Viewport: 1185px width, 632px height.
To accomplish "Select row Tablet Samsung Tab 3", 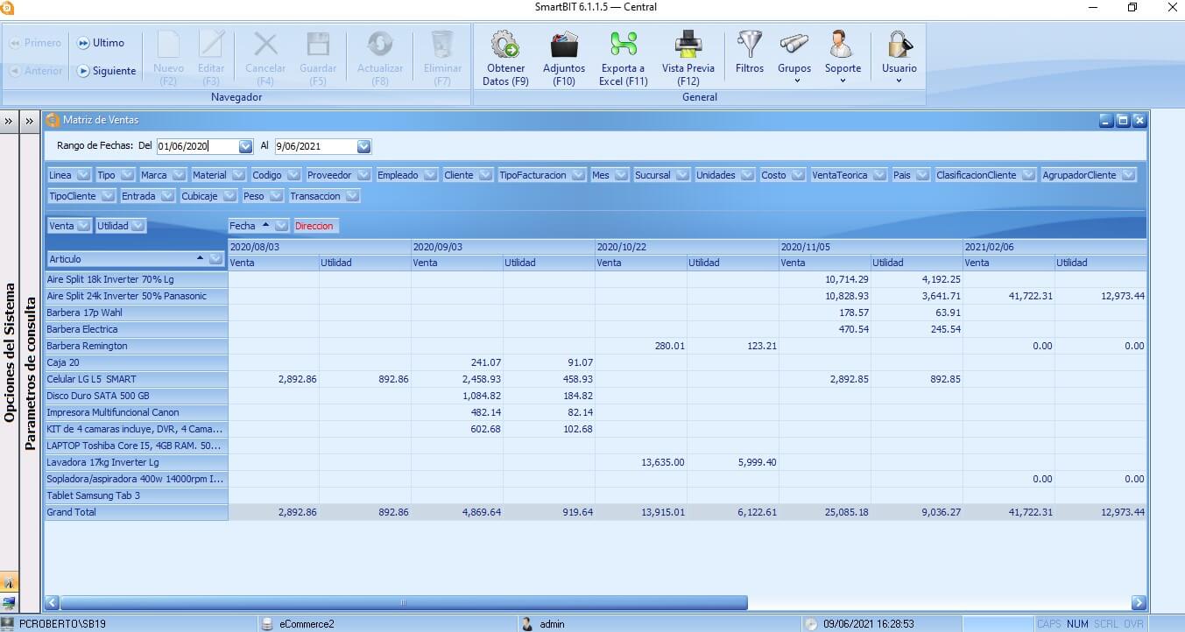I will [x=137, y=495].
